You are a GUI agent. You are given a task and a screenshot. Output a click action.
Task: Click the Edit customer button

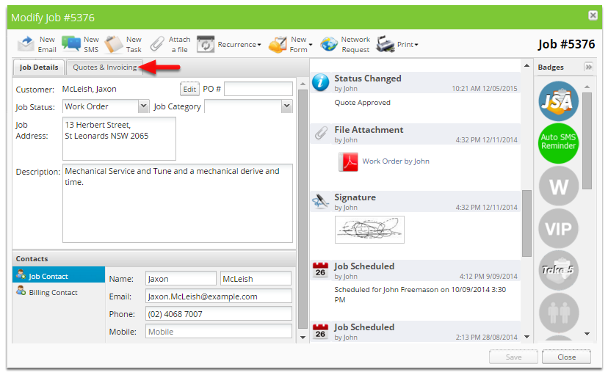pyautogui.click(x=189, y=89)
